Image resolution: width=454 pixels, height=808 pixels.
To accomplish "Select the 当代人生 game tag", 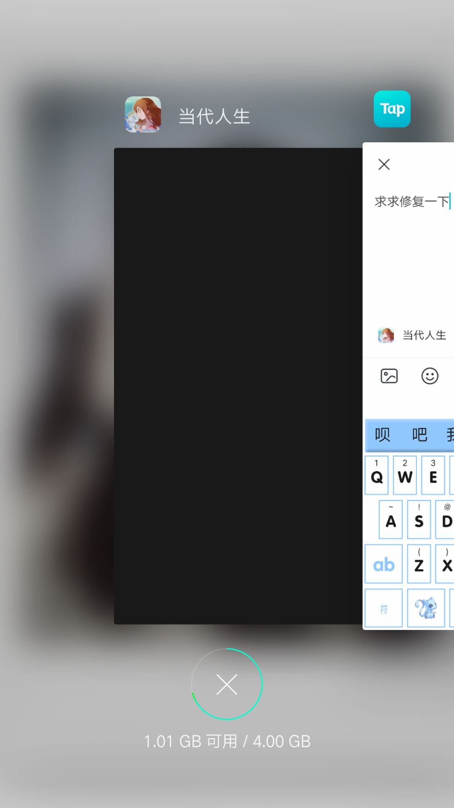I will coord(412,335).
